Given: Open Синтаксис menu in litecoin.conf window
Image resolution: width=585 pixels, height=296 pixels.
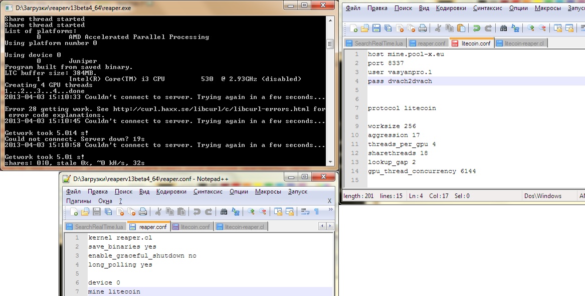Looking at the screenshot, I should point(488,8).
